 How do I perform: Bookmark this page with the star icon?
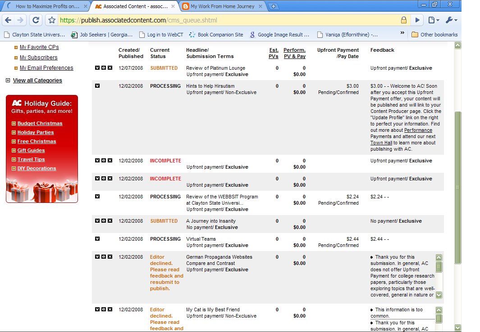52,20
